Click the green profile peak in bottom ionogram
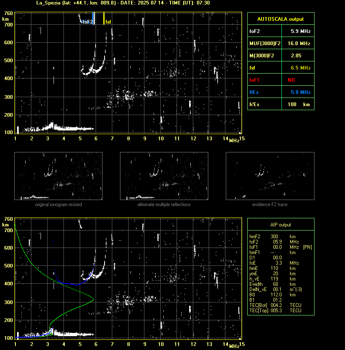 [x=93, y=300]
